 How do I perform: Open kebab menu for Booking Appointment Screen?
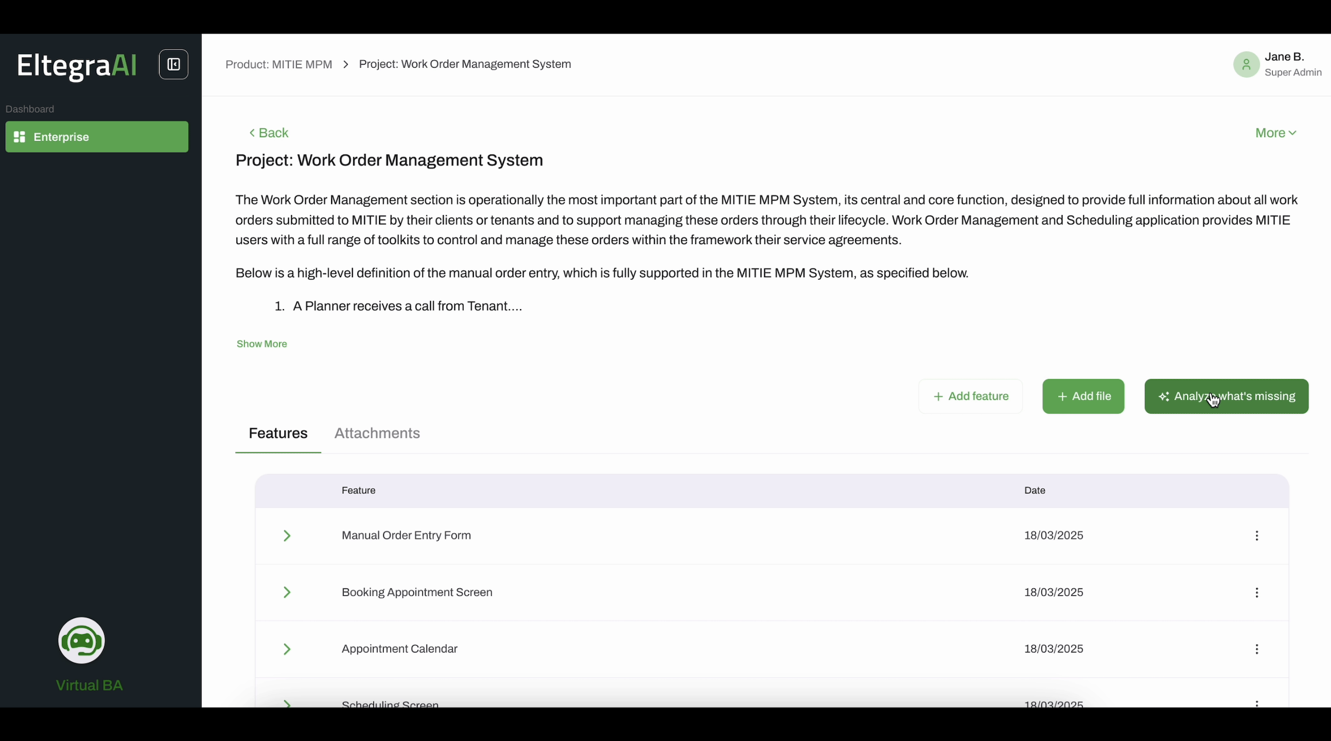[1257, 593]
